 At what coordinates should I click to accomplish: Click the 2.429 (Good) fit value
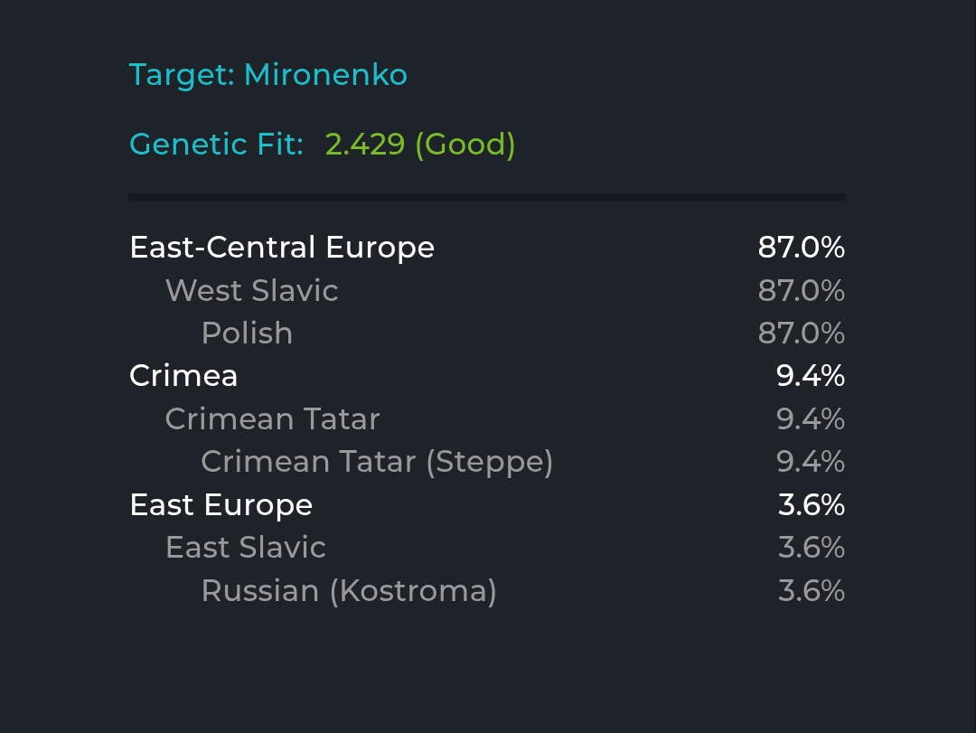(420, 145)
